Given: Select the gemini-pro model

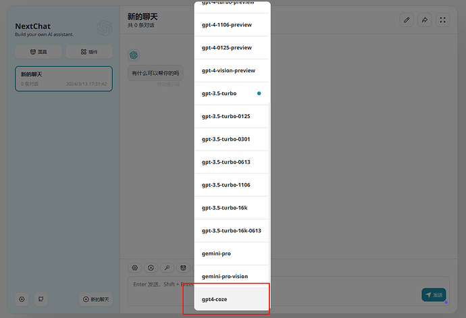Looking at the screenshot, I should coord(232,253).
